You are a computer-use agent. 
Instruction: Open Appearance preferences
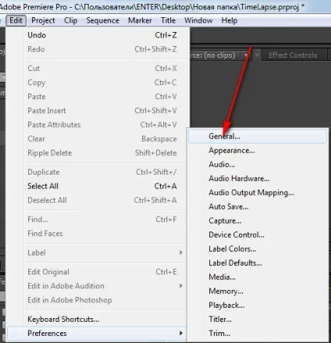pyautogui.click(x=258, y=150)
